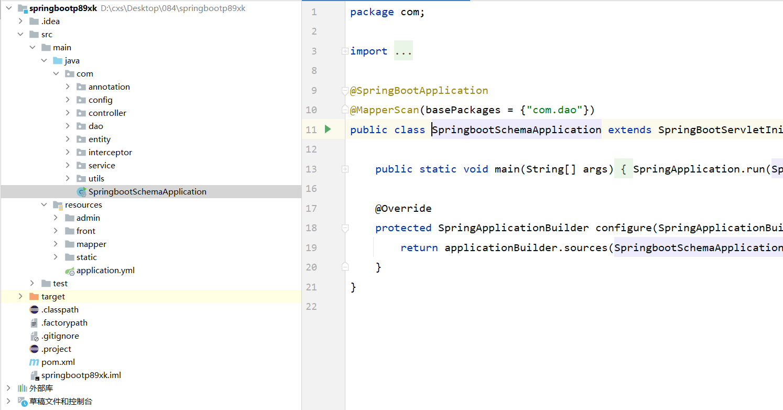783x410 pixels.
Task: Click the .idea folder icon
Action: pos(34,21)
